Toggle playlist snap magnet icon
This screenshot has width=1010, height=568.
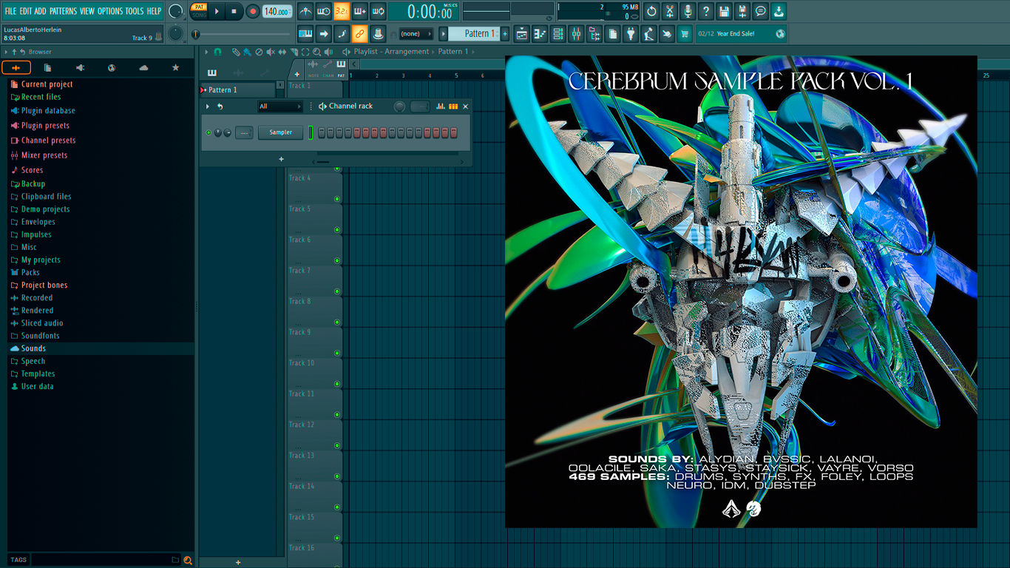[x=217, y=52]
